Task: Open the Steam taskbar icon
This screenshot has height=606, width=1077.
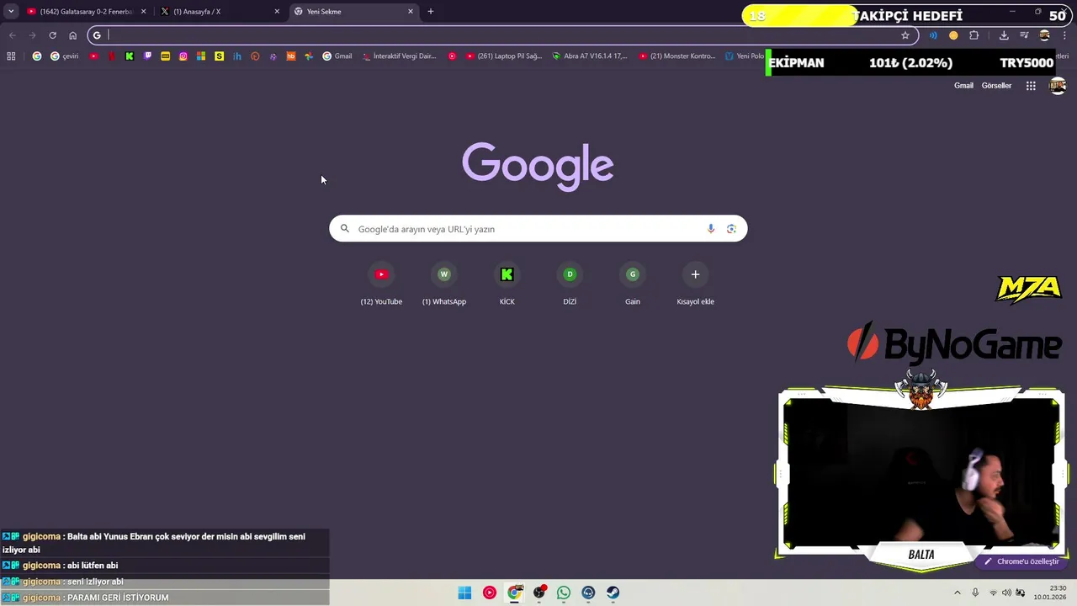Action: 613,593
